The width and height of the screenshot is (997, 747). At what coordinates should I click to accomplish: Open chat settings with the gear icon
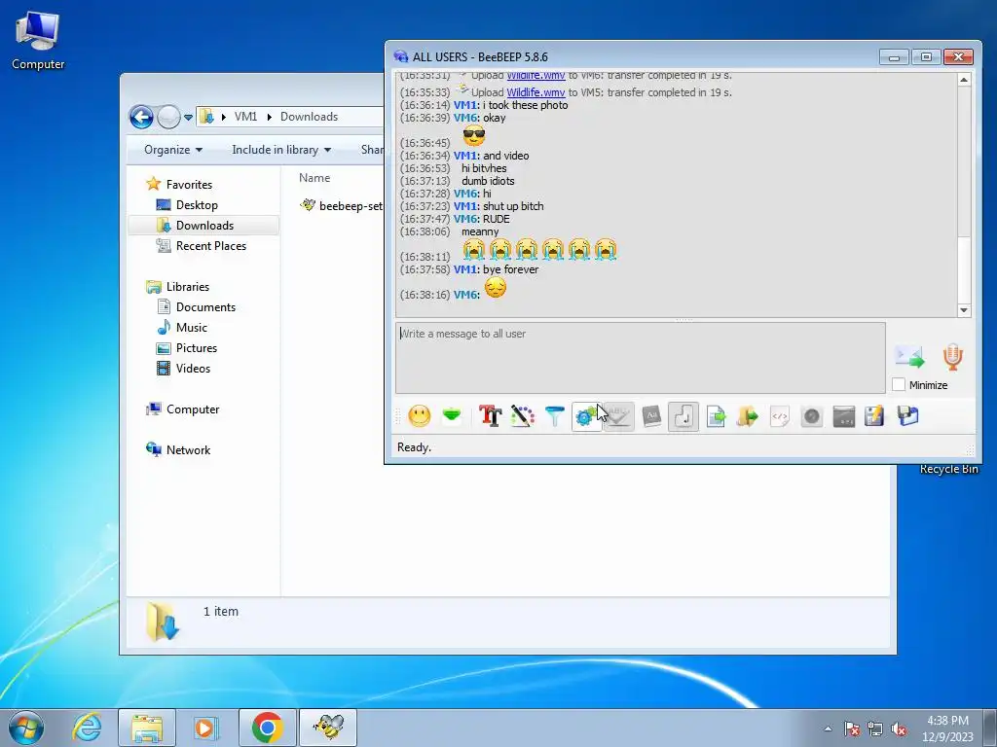(x=586, y=416)
